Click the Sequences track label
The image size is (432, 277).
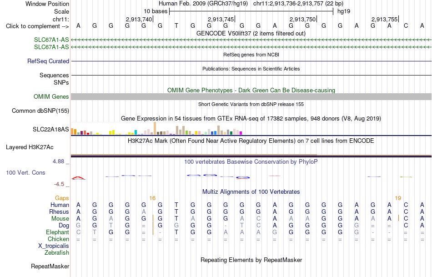tap(54, 75)
